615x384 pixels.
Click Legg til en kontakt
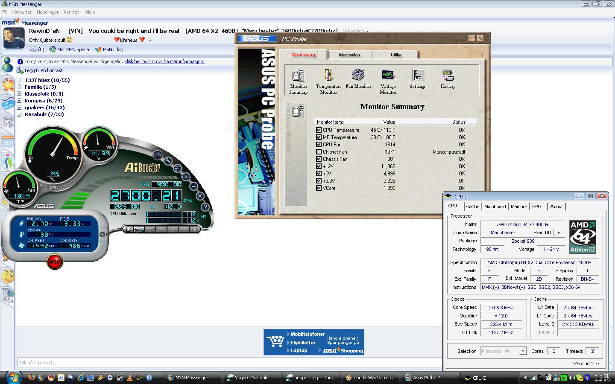click(44, 70)
